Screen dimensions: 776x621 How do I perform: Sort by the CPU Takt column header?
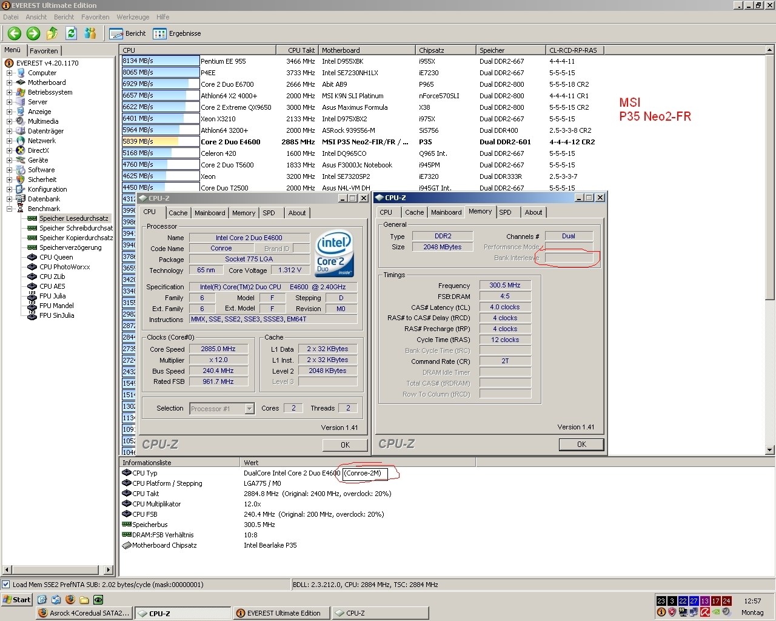click(x=296, y=50)
